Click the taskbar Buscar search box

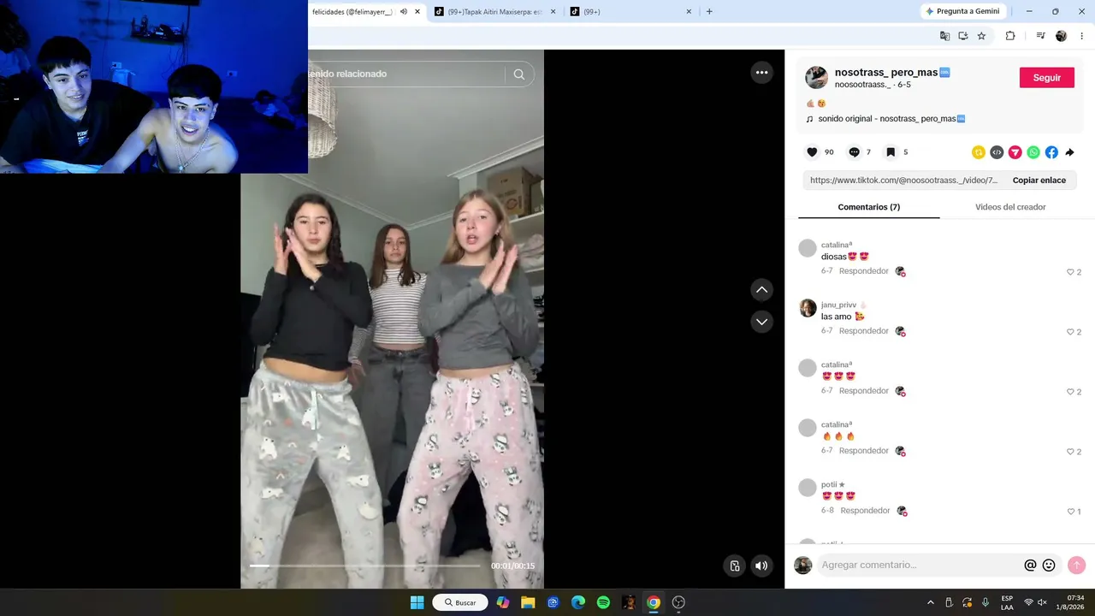(x=460, y=602)
